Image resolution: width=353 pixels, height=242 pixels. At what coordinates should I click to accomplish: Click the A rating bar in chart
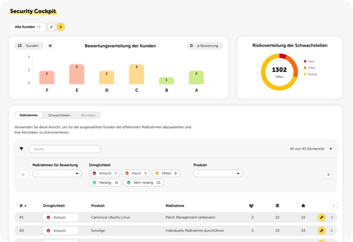pyautogui.click(x=196, y=78)
